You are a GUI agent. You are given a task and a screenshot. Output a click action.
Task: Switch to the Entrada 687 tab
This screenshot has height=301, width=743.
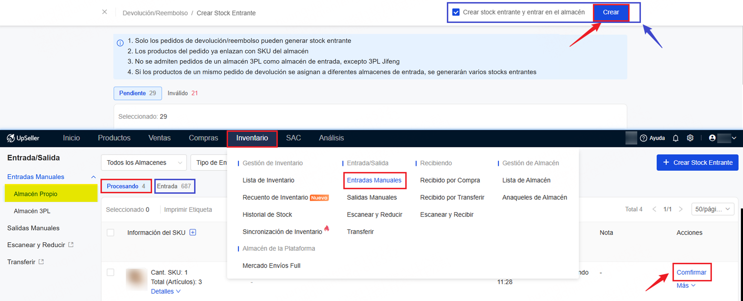coord(174,186)
